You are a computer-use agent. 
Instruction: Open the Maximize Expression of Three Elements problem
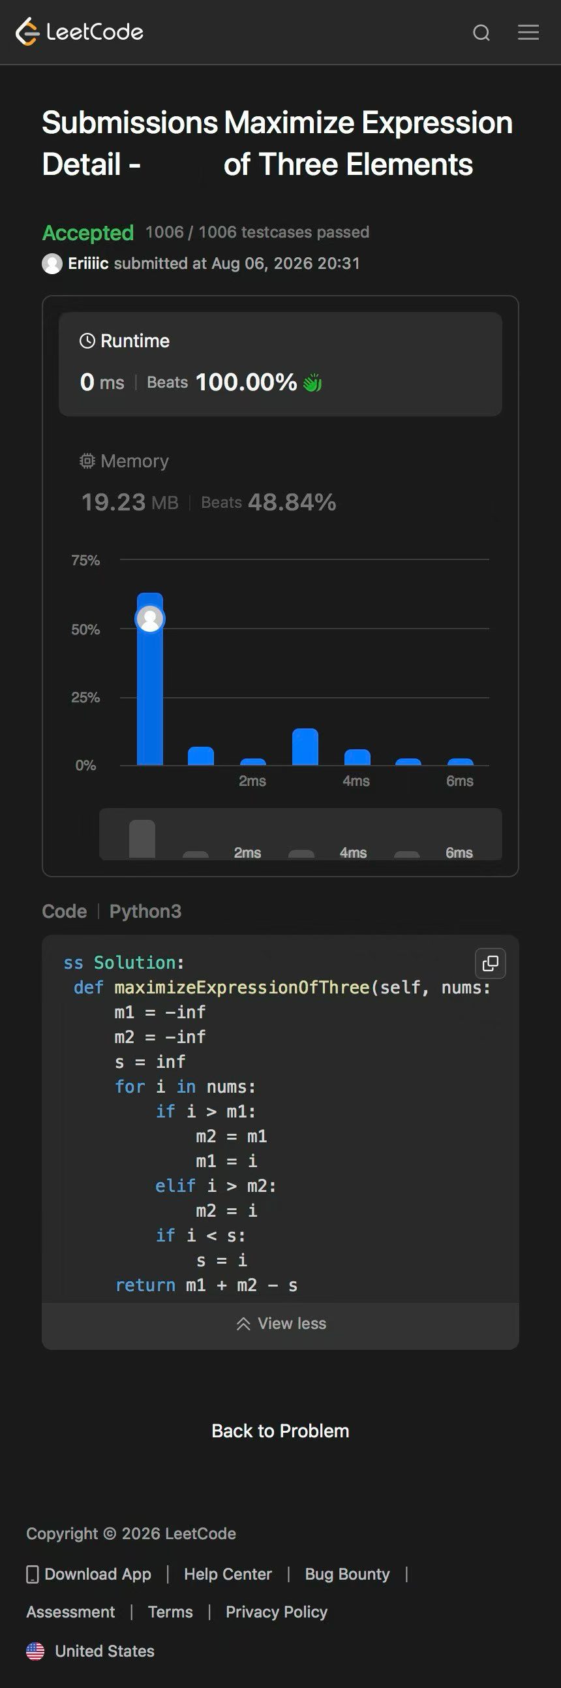coord(368,144)
